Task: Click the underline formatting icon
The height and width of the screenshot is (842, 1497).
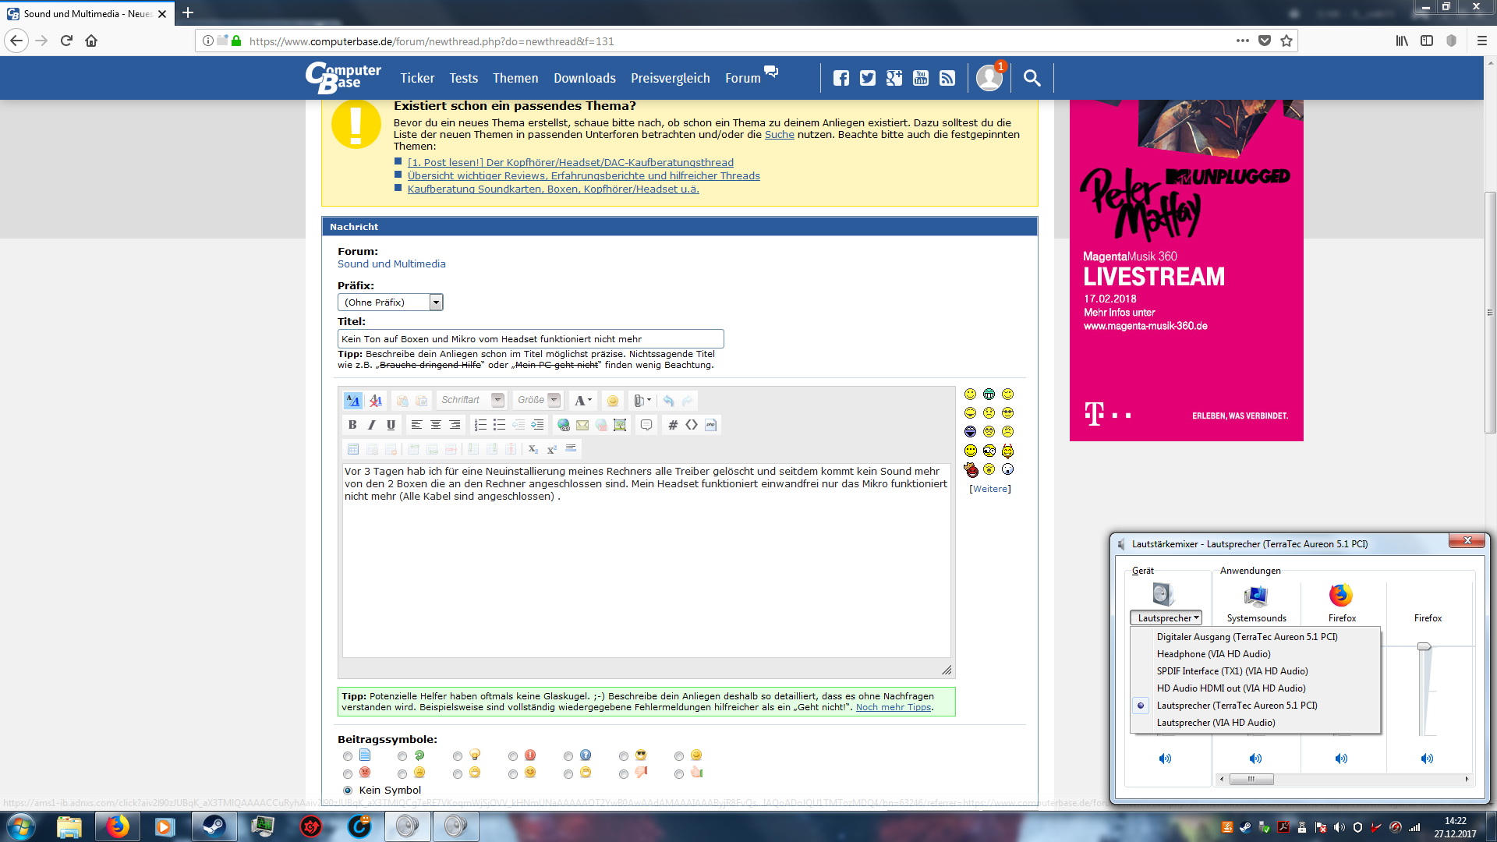Action: tap(391, 425)
